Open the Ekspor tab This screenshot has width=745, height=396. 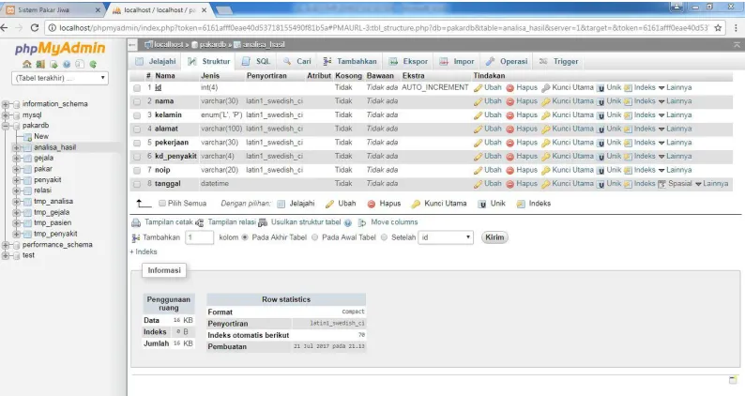[x=408, y=61]
